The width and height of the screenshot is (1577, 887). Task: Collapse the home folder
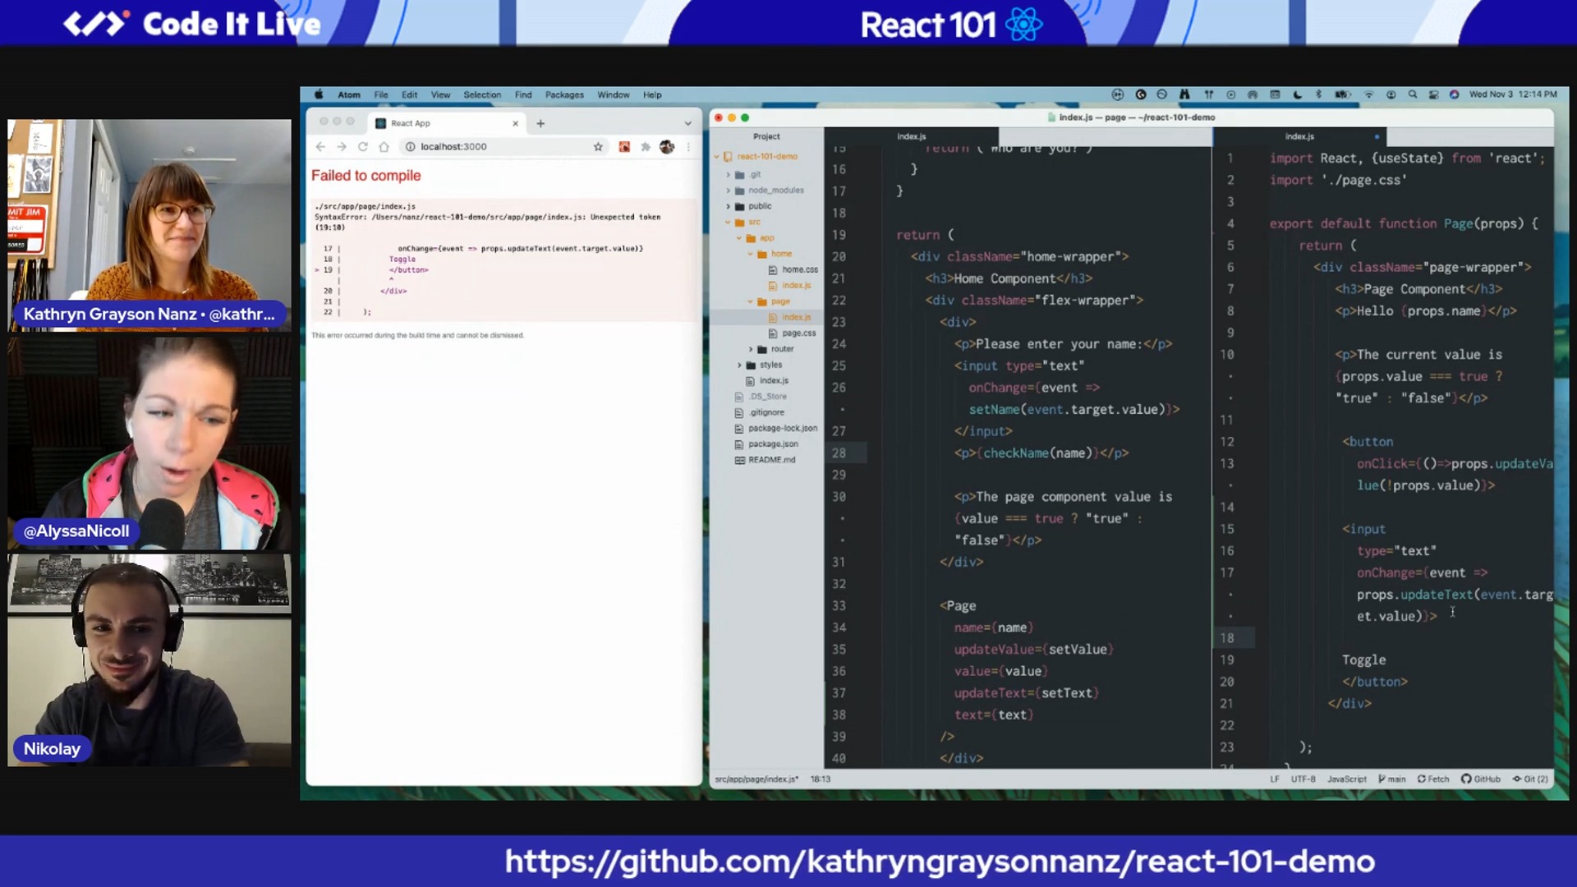pyautogui.click(x=751, y=254)
